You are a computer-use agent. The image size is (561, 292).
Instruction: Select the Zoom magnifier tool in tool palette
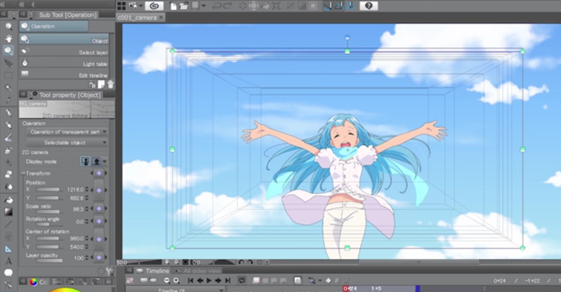click(x=8, y=26)
